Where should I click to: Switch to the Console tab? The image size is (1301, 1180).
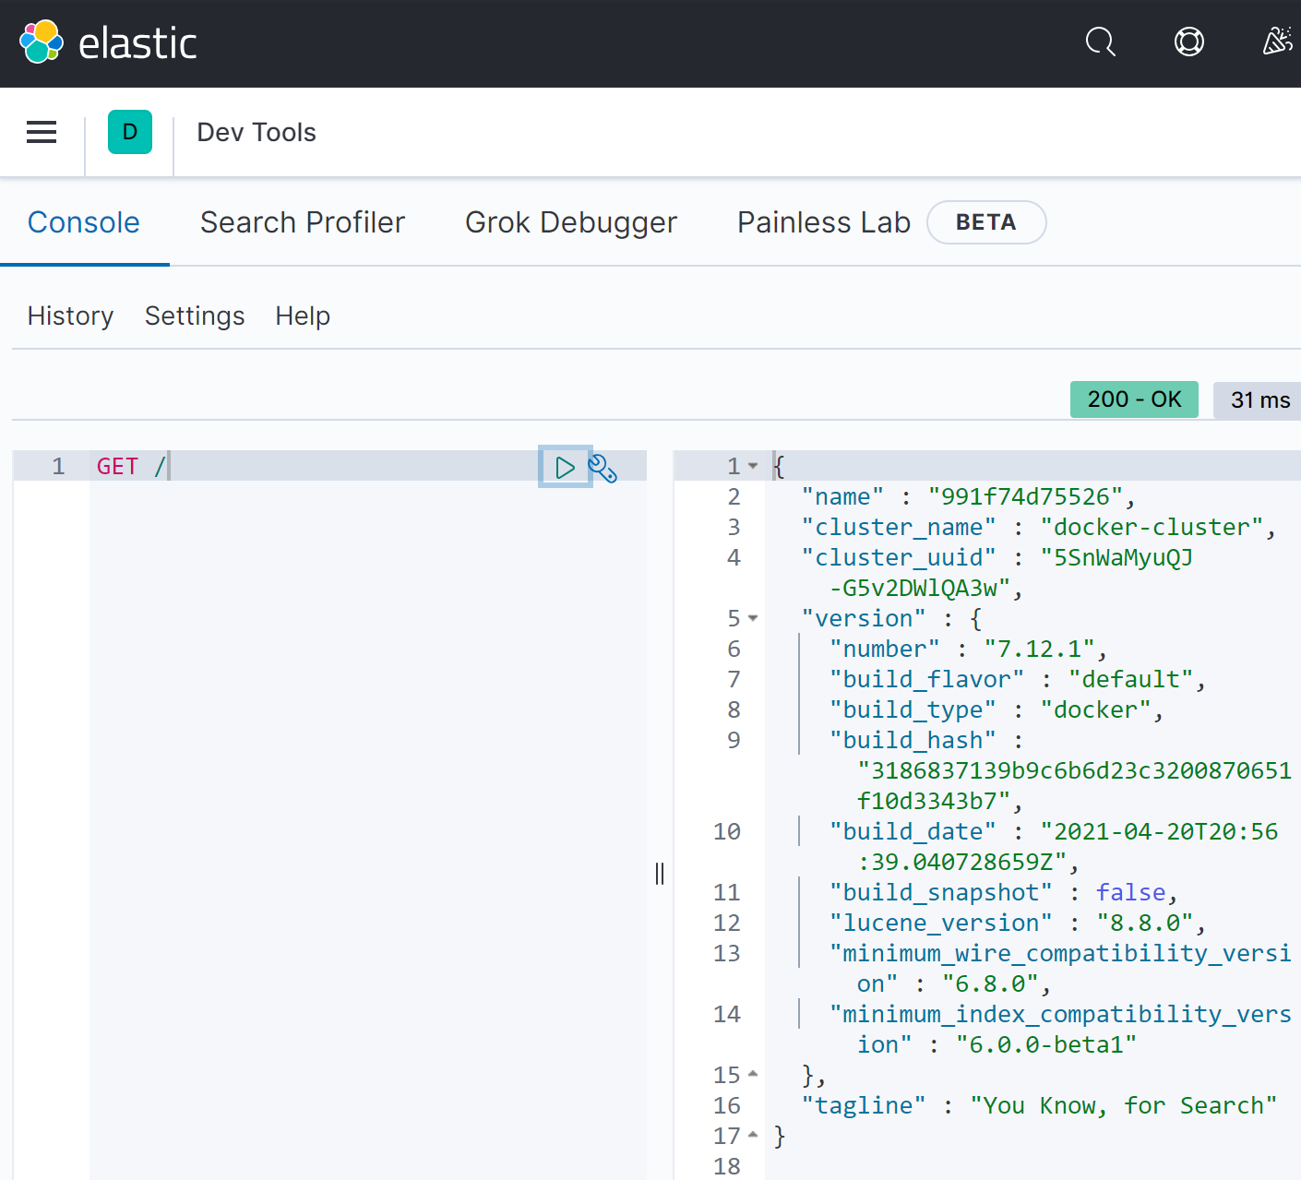coord(84,222)
